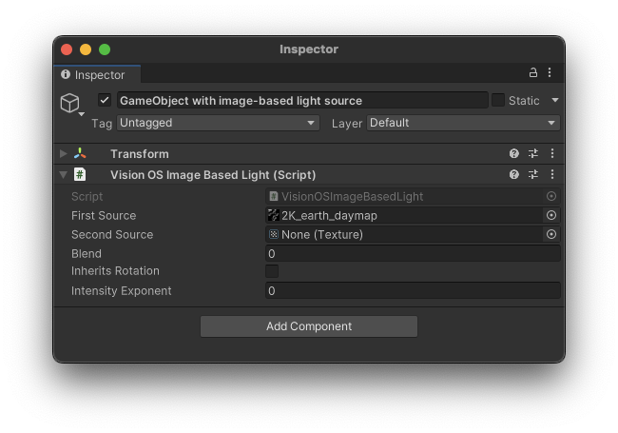618x433 pixels.
Task: Open Vision OS Image Based Light options menu
Action: pos(551,174)
